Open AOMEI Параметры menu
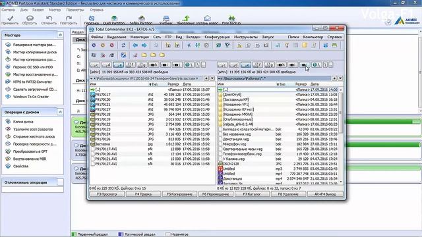422x237 pixels. pos(75,10)
